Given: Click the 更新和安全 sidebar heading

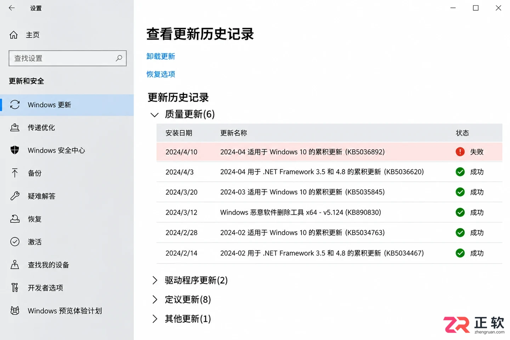Looking at the screenshot, I should click(x=27, y=81).
